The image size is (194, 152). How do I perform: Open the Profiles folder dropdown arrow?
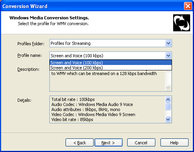[168, 43]
